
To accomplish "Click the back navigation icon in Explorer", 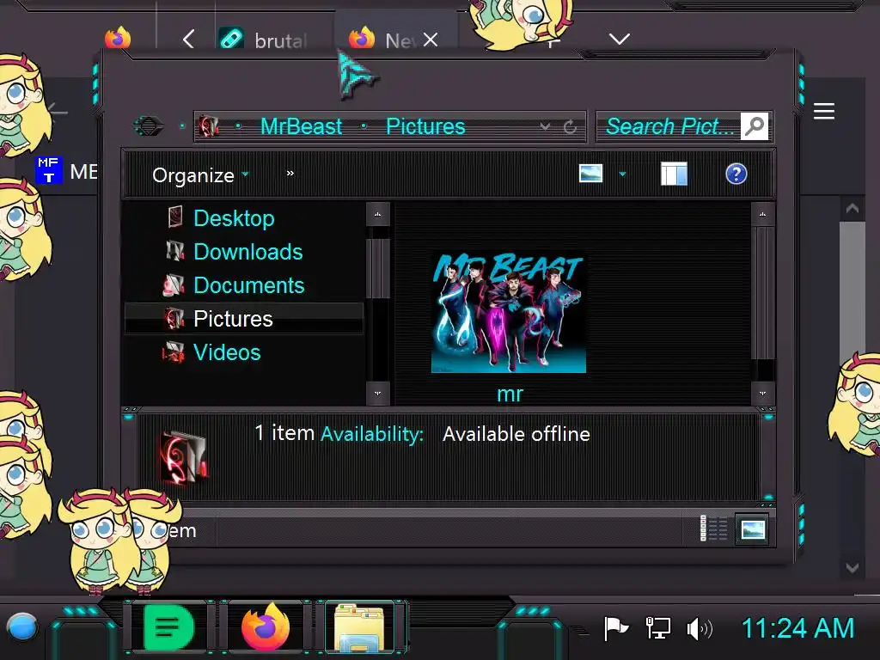I will click(x=148, y=125).
